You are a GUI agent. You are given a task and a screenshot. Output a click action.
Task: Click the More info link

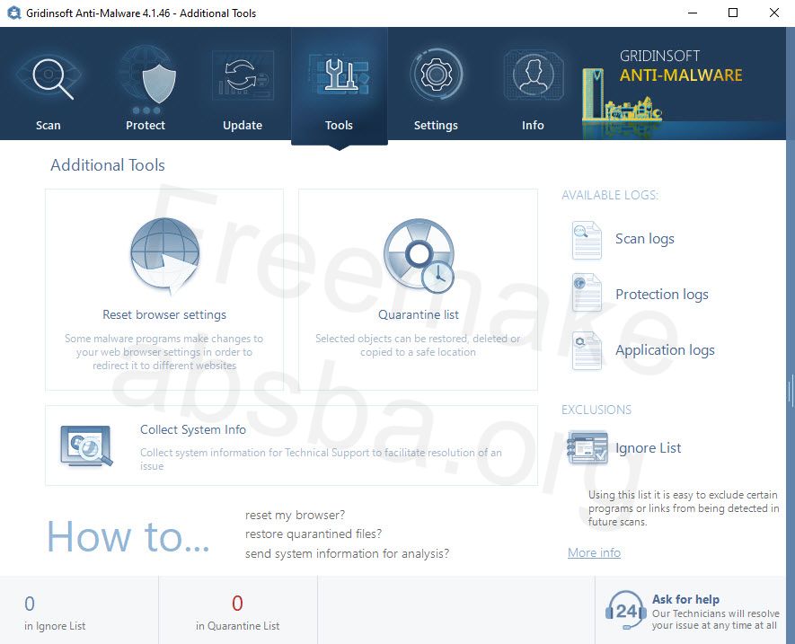pos(594,552)
